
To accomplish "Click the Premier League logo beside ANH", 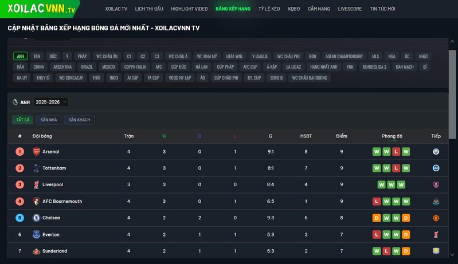I will (15, 102).
